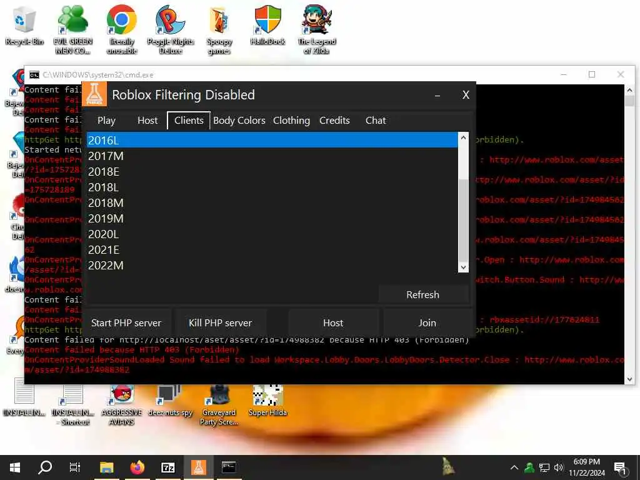This screenshot has width=640, height=480.
Task: Open the INSTALLIN text file icon
Action: click(24, 397)
